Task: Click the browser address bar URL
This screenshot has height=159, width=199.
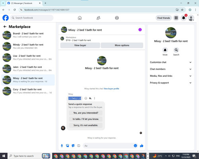Action: point(47,10)
